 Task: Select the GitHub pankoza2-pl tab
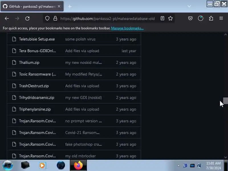(x=32, y=6)
